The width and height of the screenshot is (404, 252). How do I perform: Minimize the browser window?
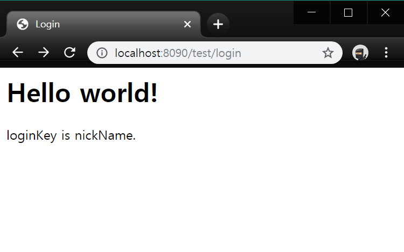tap(312, 12)
